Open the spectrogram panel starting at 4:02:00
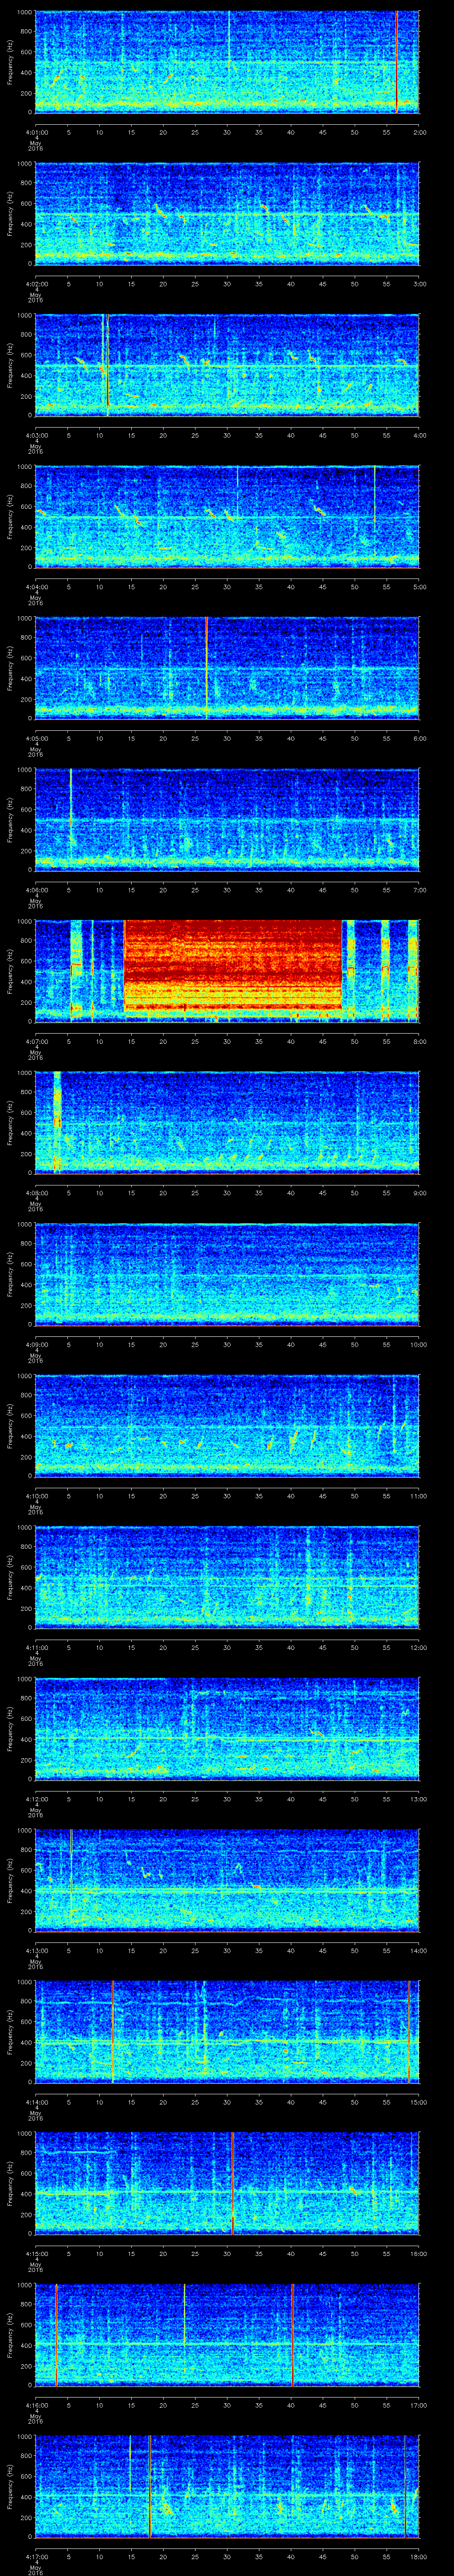454x2576 pixels. 227,213
